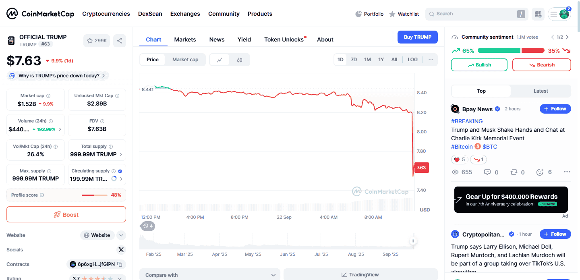
Task: Click the Volume (24h) info icon
Action: 51,121
